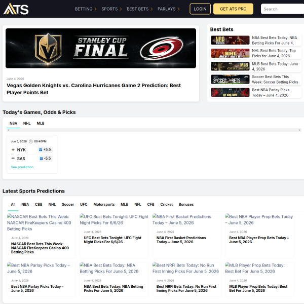This screenshot has width=304, height=304.
Task: Select the NBA tab in Today's Games
Action: click(13, 123)
